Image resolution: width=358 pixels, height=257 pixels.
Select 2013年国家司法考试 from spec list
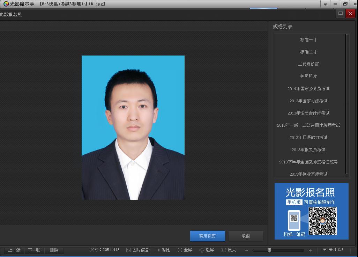[309, 101]
